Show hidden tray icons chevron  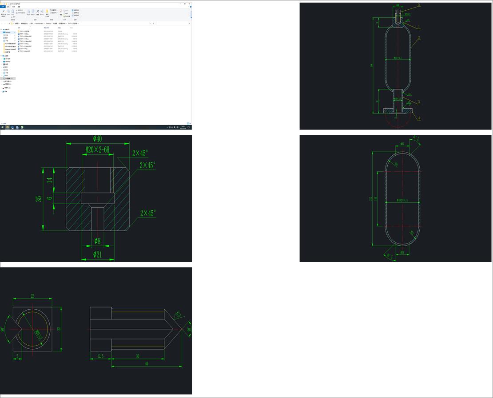(167, 127)
